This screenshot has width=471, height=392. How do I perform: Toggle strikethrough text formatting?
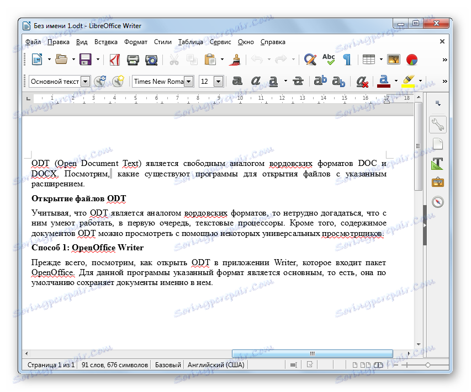[298, 81]
